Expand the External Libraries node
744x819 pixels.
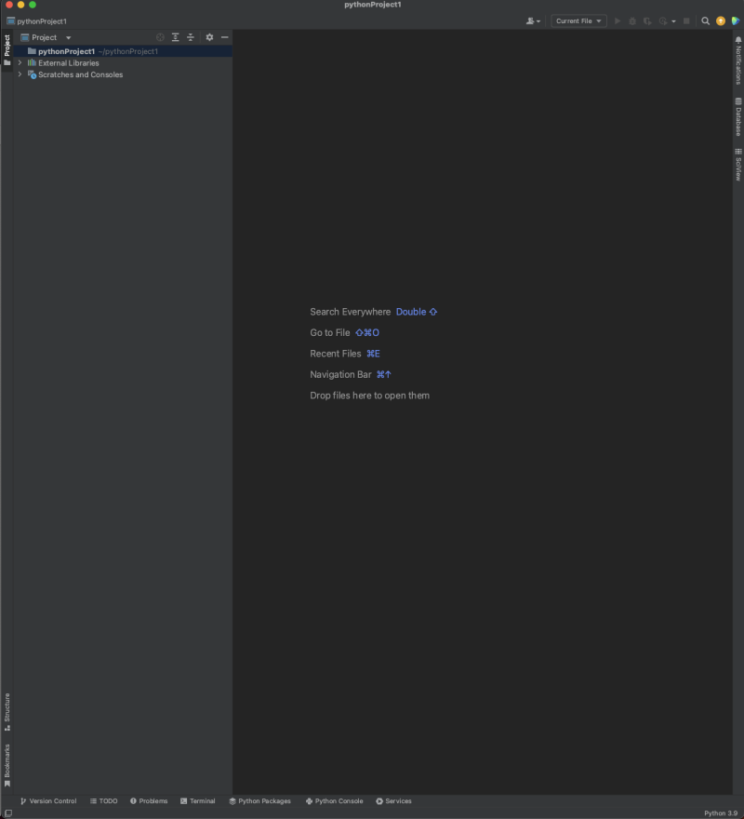[20, 62]
